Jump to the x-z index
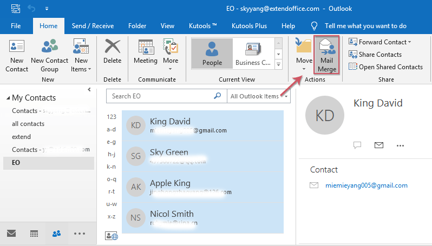432x246 pixels. point(112,217)
